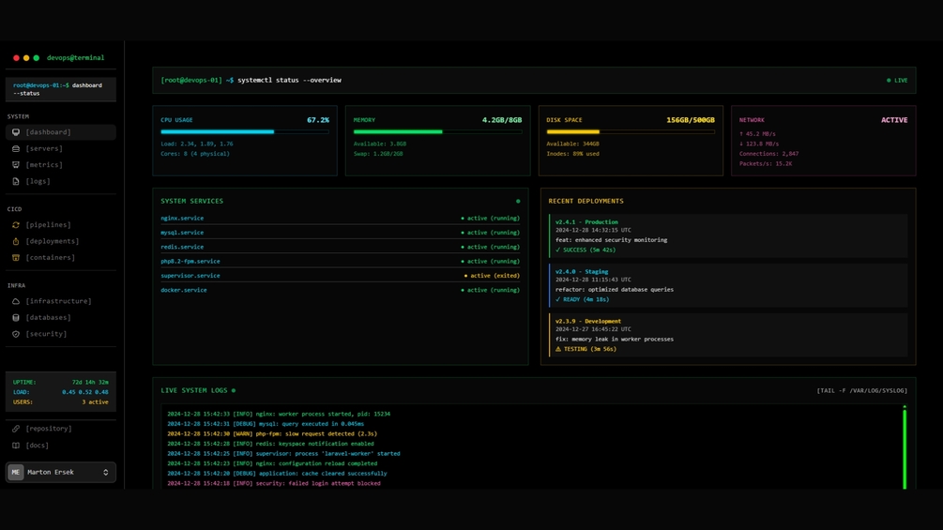
Task: Select docker.service entry
Action: (x=183, y=290)
